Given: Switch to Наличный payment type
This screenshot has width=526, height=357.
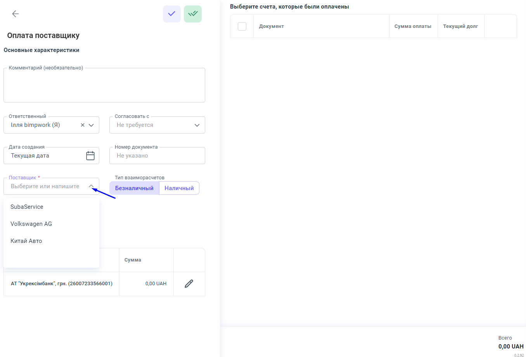Looking at the screenshot, I should click(x=179, y=188).
